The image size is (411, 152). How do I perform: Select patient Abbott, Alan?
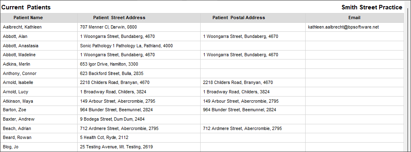(x=15, y=36)
